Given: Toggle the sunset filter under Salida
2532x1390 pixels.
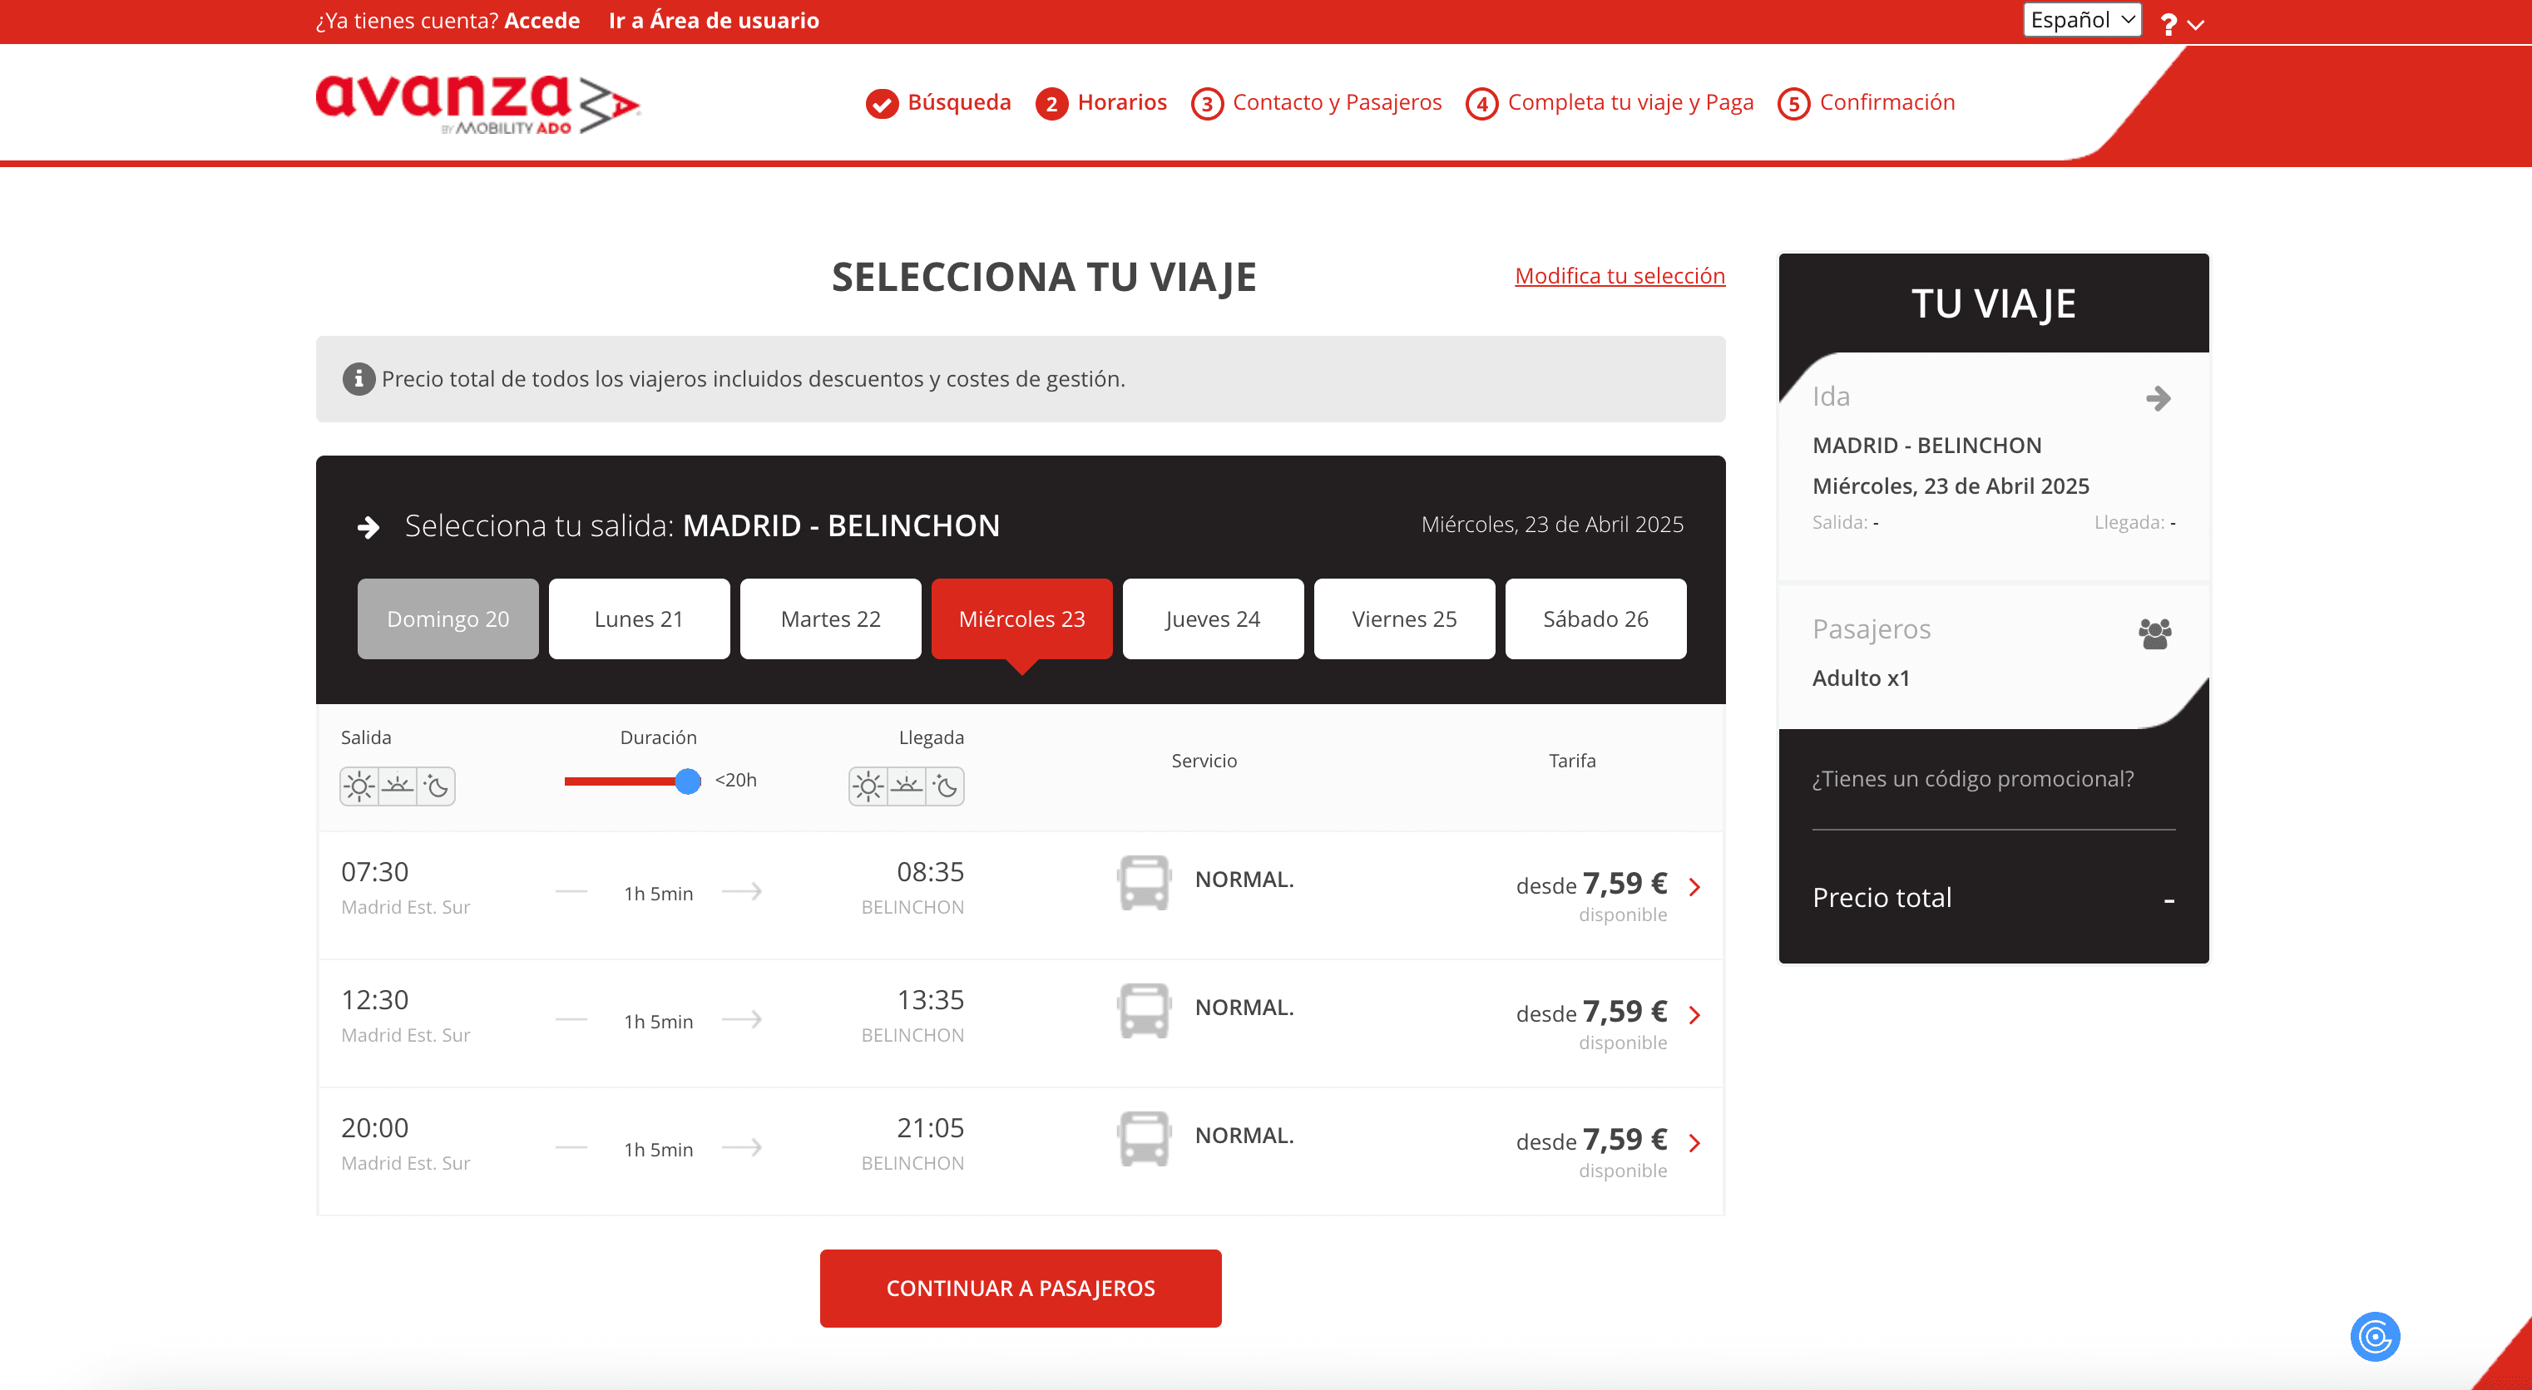Looking at the screenshot, I should [398, 786].
